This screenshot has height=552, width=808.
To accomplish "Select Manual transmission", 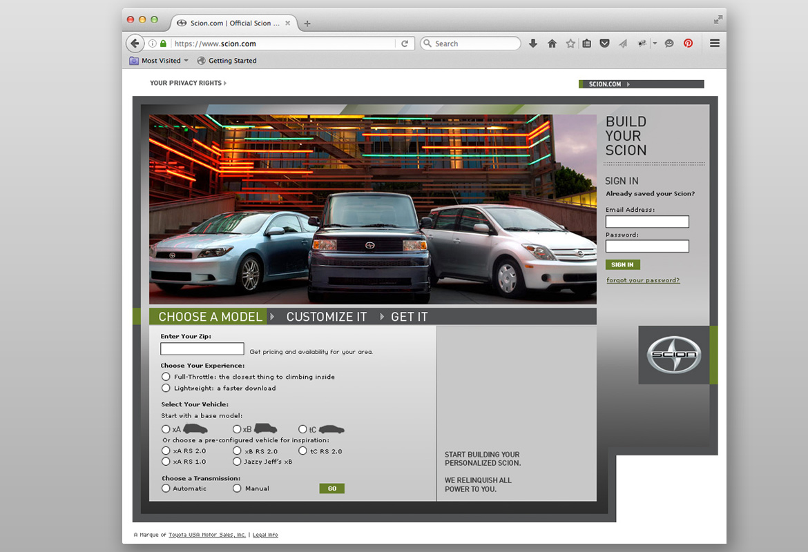I will click(x=237, y=488).
